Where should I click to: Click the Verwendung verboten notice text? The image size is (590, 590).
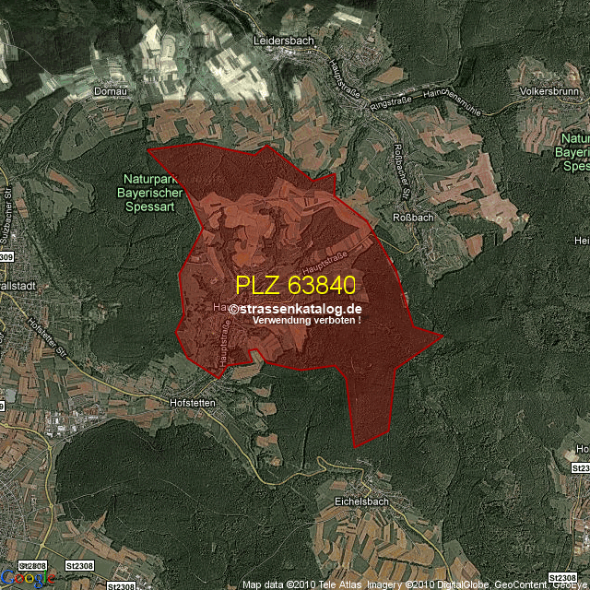tap(305, 321)
